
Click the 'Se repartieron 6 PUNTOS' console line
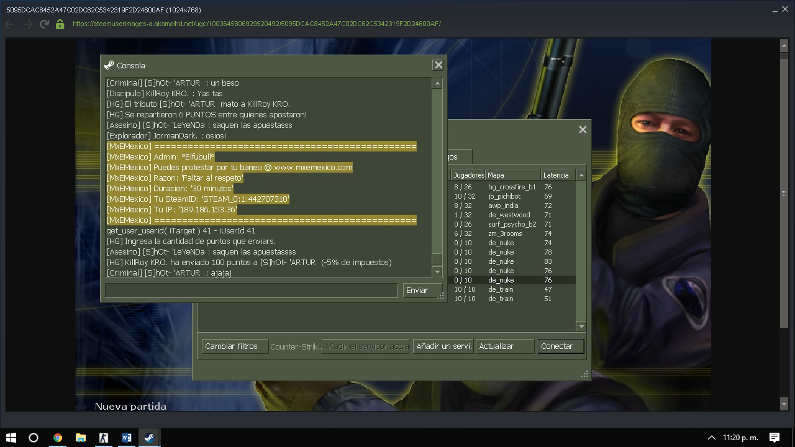click(x=207, y=115)
